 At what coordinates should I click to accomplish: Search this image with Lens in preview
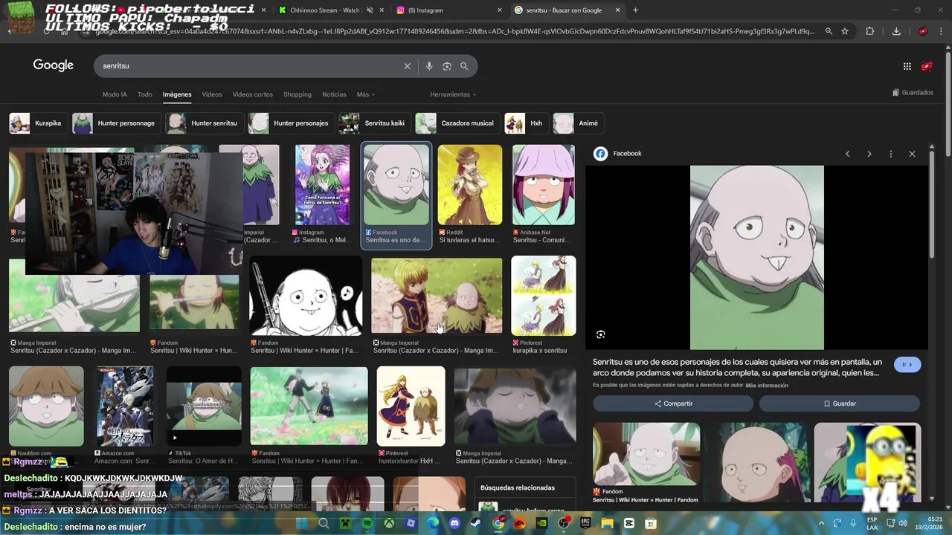pos(601,334)
